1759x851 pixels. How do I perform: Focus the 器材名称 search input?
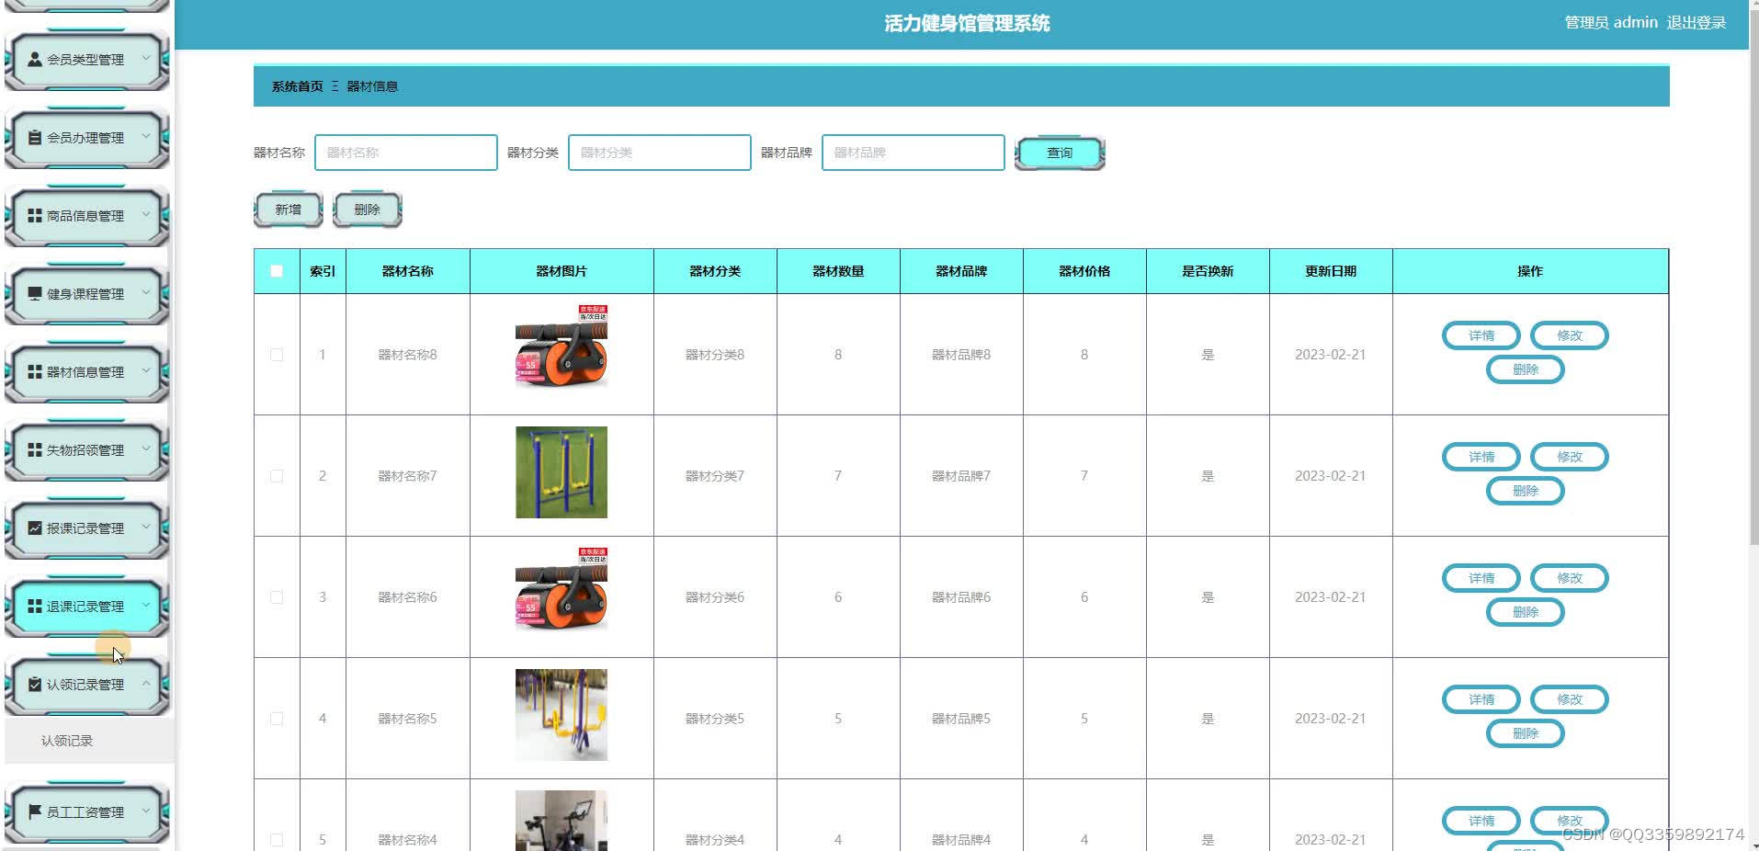pos(406,153)
